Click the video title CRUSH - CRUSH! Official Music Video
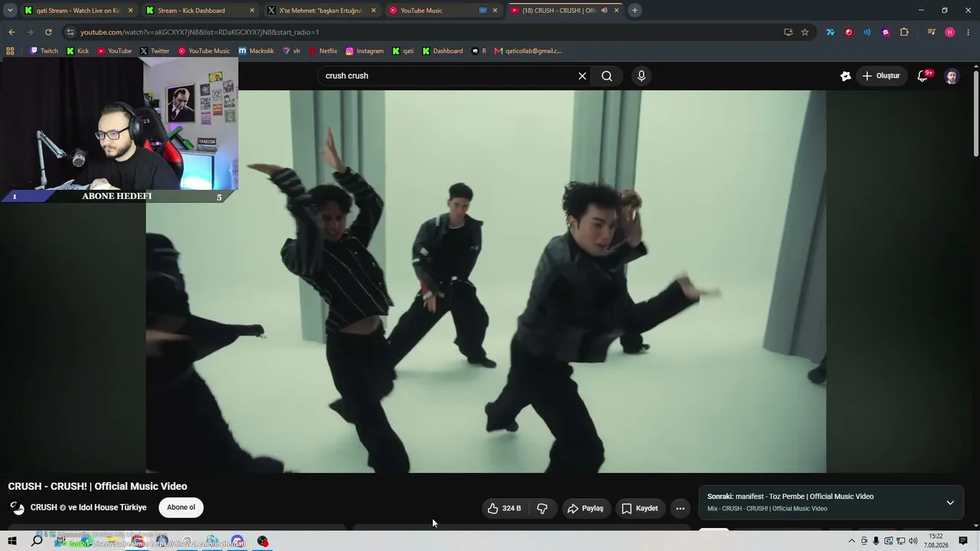 click(97, 486)
